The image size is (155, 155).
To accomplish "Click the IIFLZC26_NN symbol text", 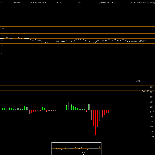I will 106,2.
